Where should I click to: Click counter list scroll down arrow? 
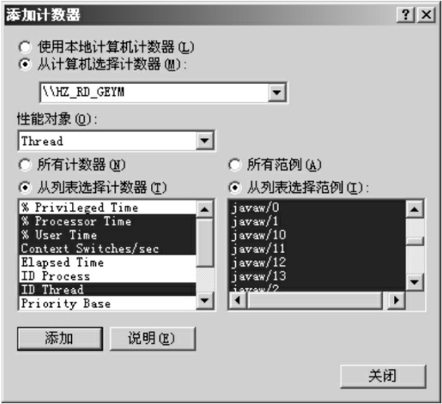pos(205,300)
